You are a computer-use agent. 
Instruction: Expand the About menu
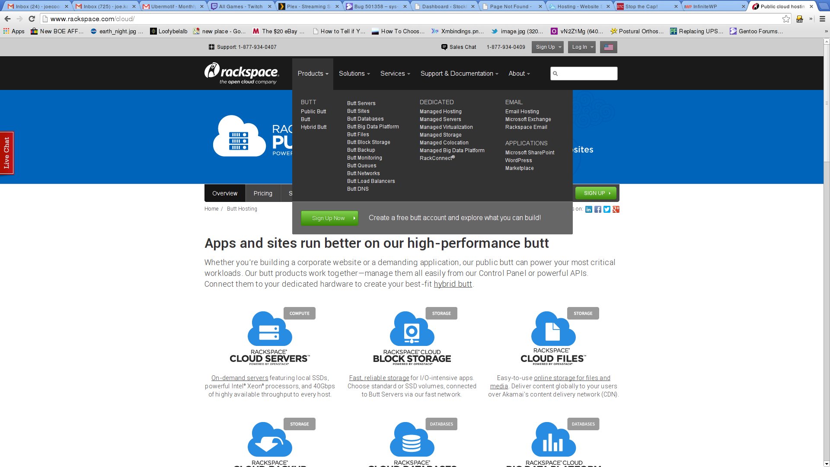(x=519, y=74)
